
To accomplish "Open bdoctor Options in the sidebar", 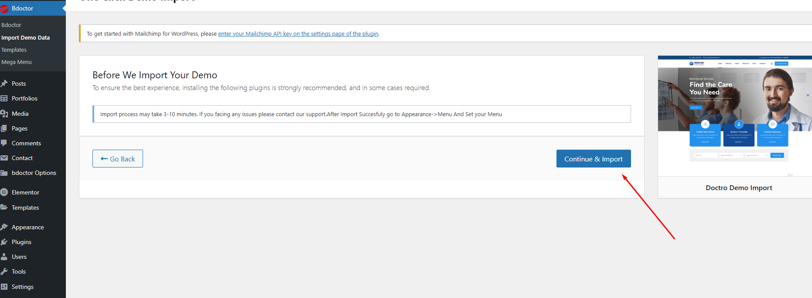I will [34, 173].
